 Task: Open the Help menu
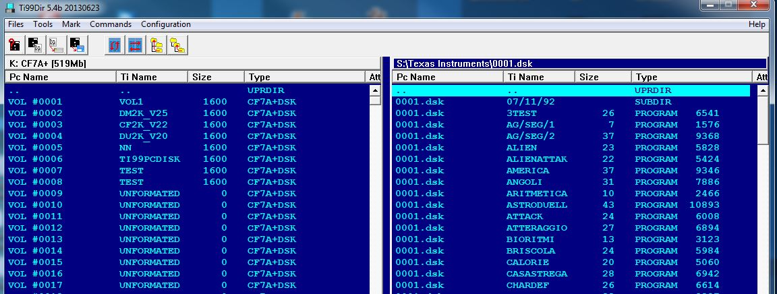coord(757,24)
